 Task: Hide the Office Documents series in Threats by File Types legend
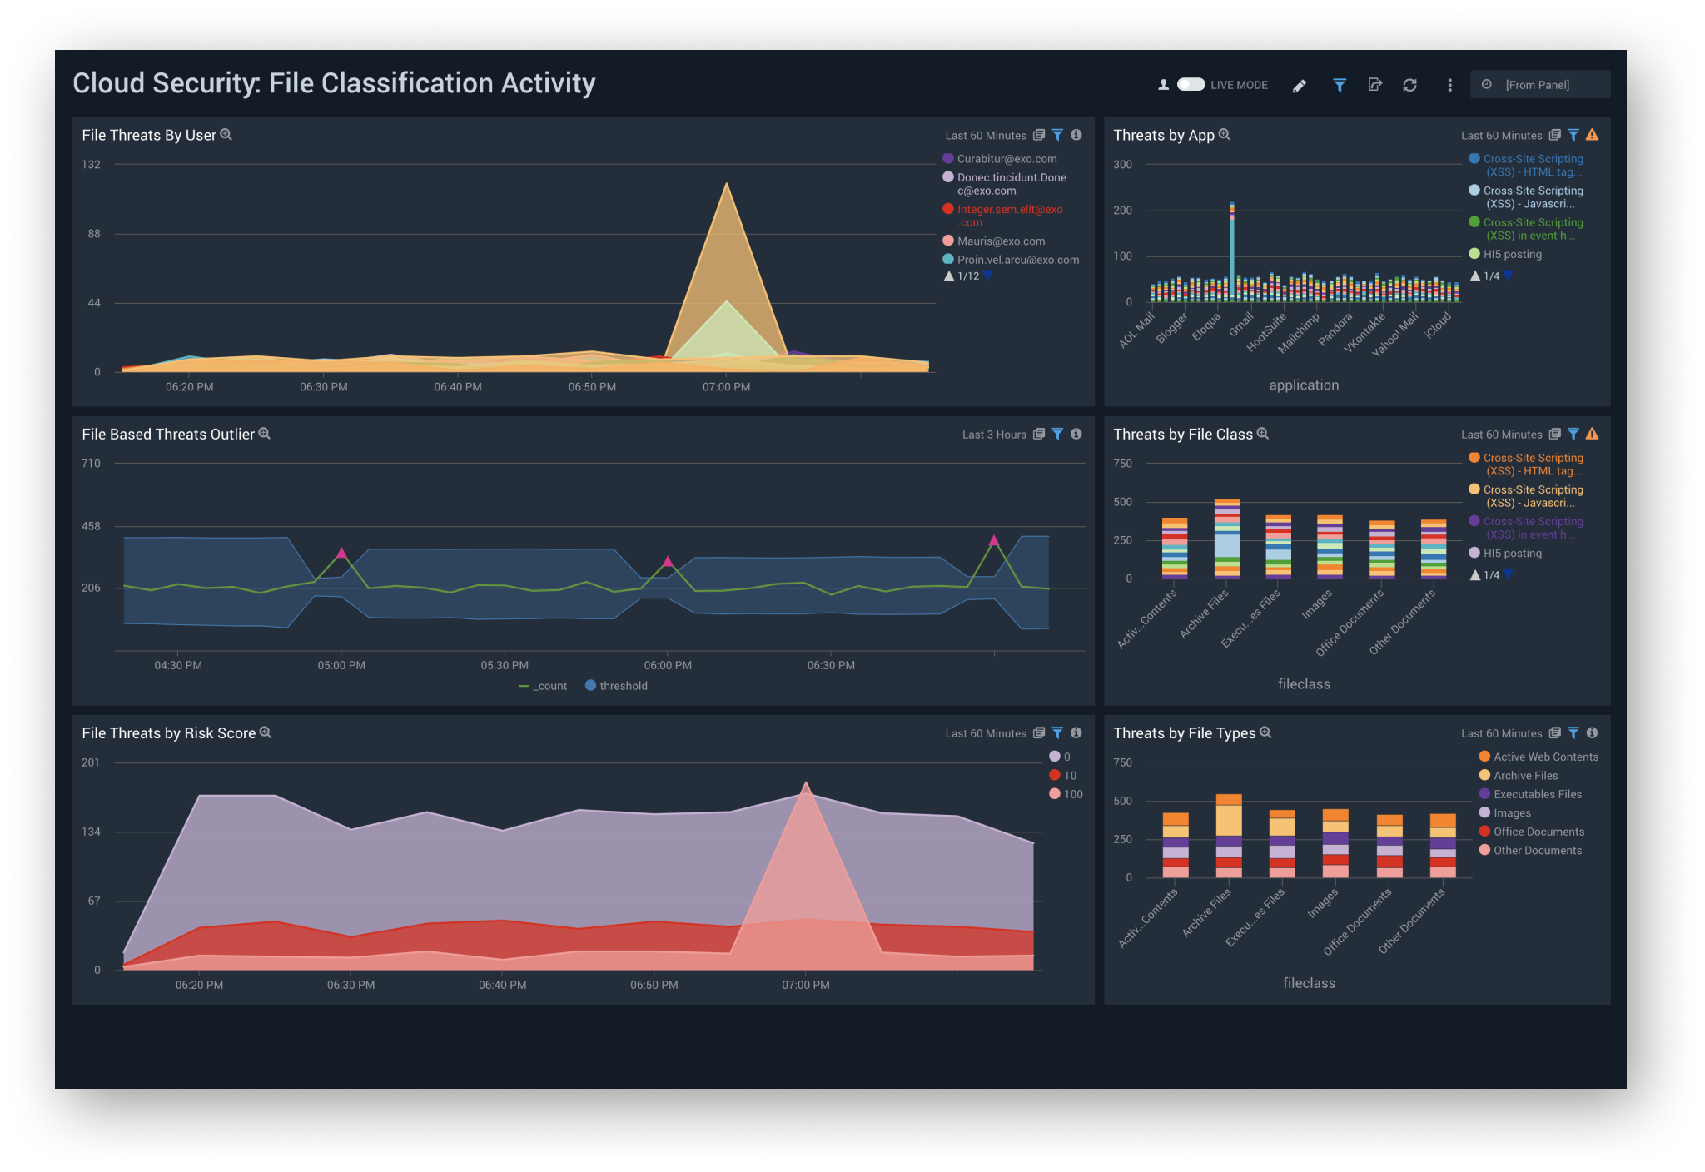coord(1538,831)
